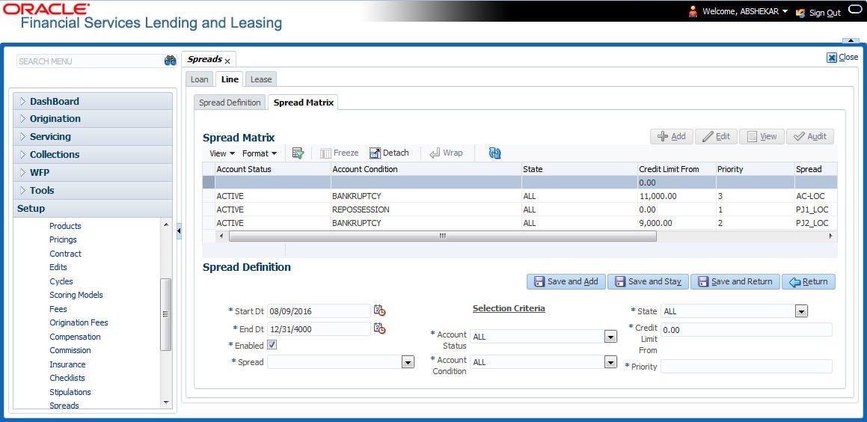Click the Return button
The height and width of the screenshot is (422, 867).
pos(809,281)
